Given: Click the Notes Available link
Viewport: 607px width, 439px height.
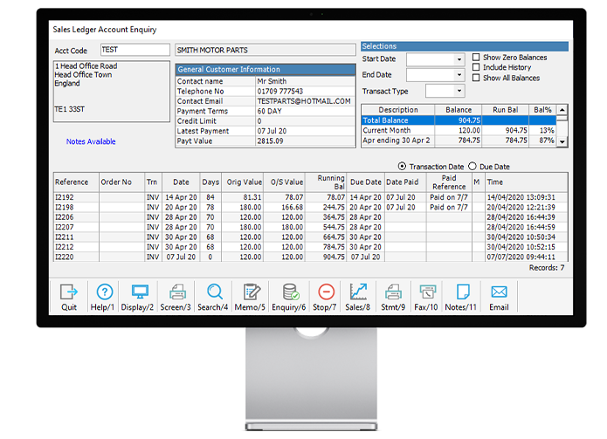Looking at the screenshot, I should (91, 141).
